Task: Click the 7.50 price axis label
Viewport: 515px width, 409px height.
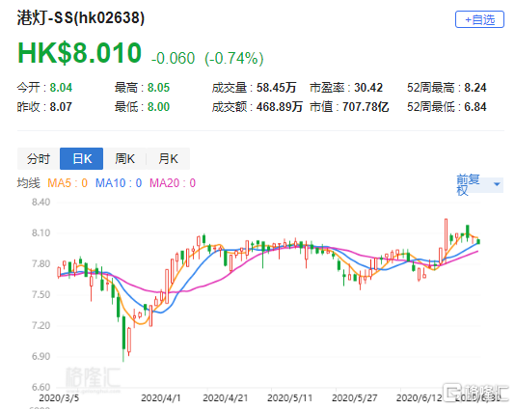Action: coord(41,294)
